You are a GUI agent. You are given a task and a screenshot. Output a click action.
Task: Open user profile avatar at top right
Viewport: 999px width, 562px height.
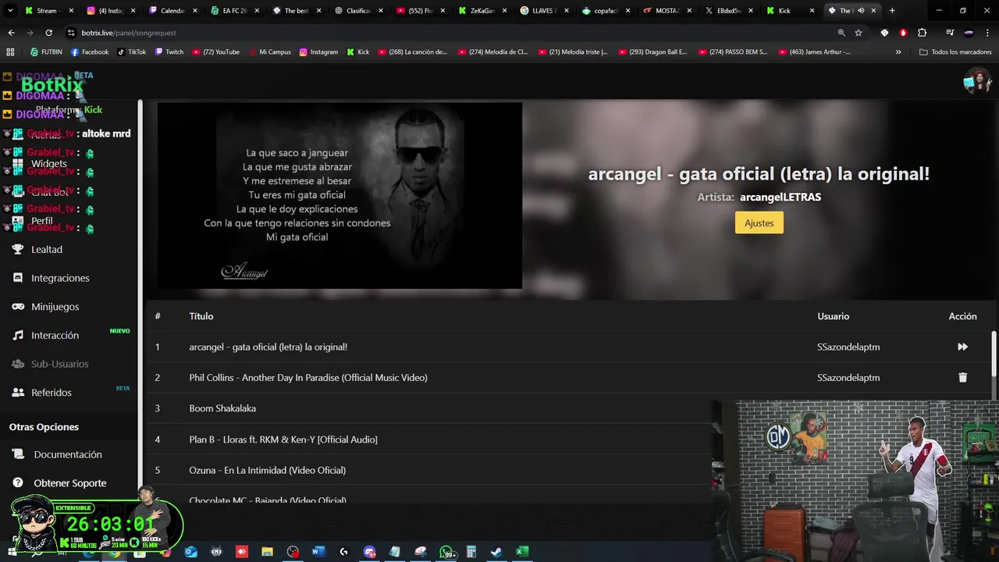pyautogui.click(x=977, y=80)
